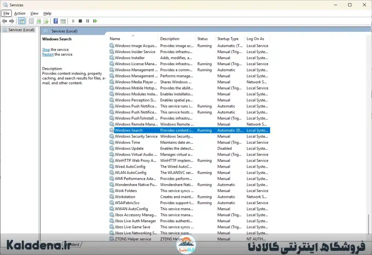Click the gear icon of Workstation

112,197
